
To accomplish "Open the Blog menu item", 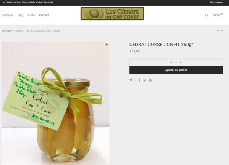I will pyautogui.click(x=20, y=15).
